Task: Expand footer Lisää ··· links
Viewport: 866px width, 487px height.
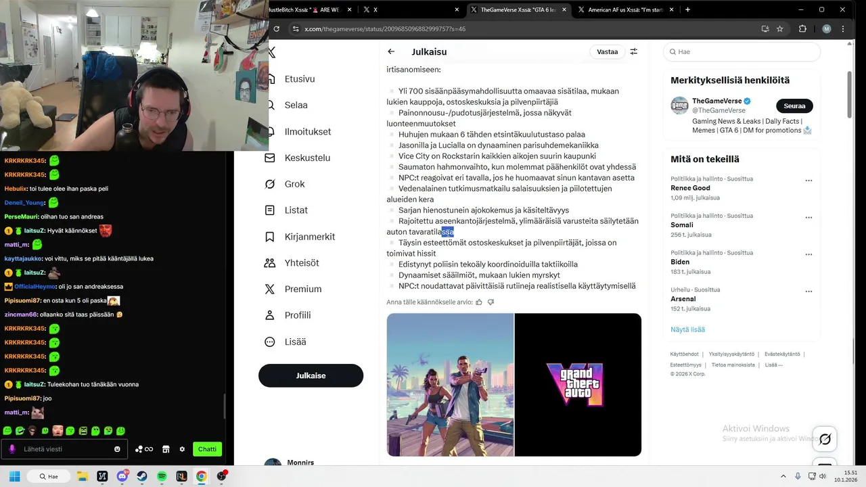Action: coord(774,365)
